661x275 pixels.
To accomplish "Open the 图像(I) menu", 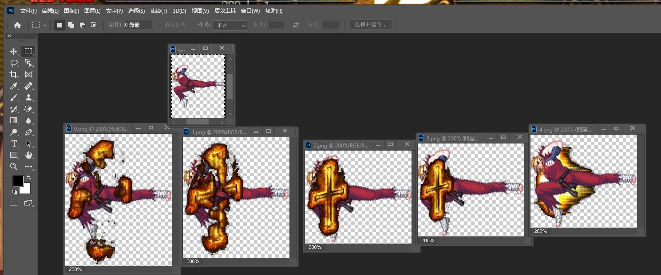I will pyautogui.click(x=71, y=11).
